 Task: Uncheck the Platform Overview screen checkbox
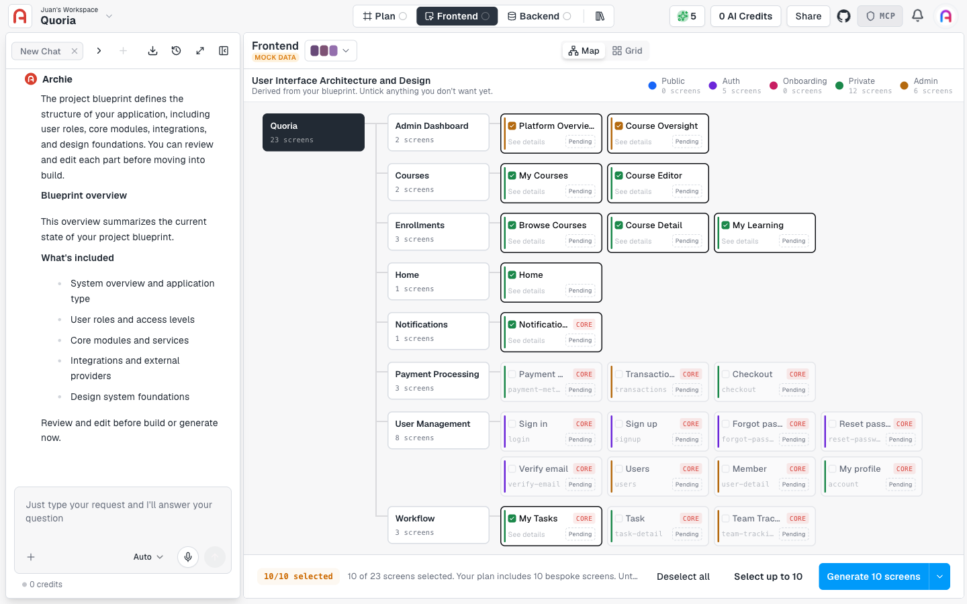[512, 126]
